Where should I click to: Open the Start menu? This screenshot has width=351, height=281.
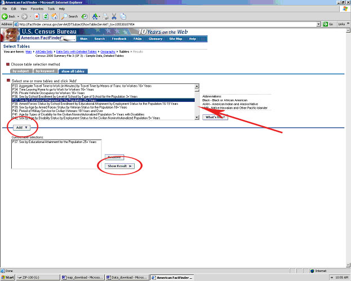[x=7, y=278]
